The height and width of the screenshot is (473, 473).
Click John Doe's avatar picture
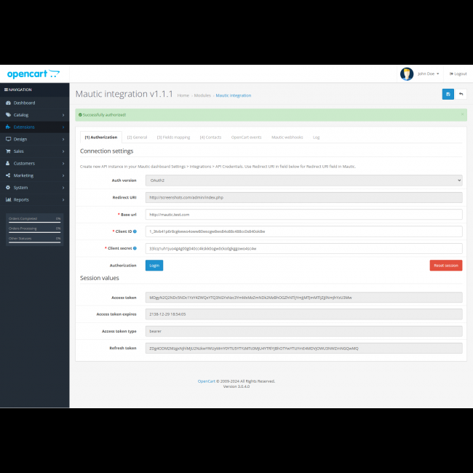click(407, 73)
